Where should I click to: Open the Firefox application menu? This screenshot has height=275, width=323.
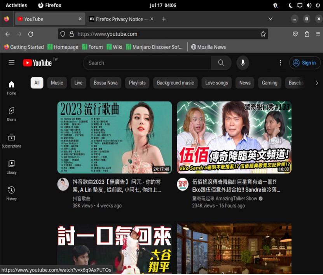(x=318, y=34)
